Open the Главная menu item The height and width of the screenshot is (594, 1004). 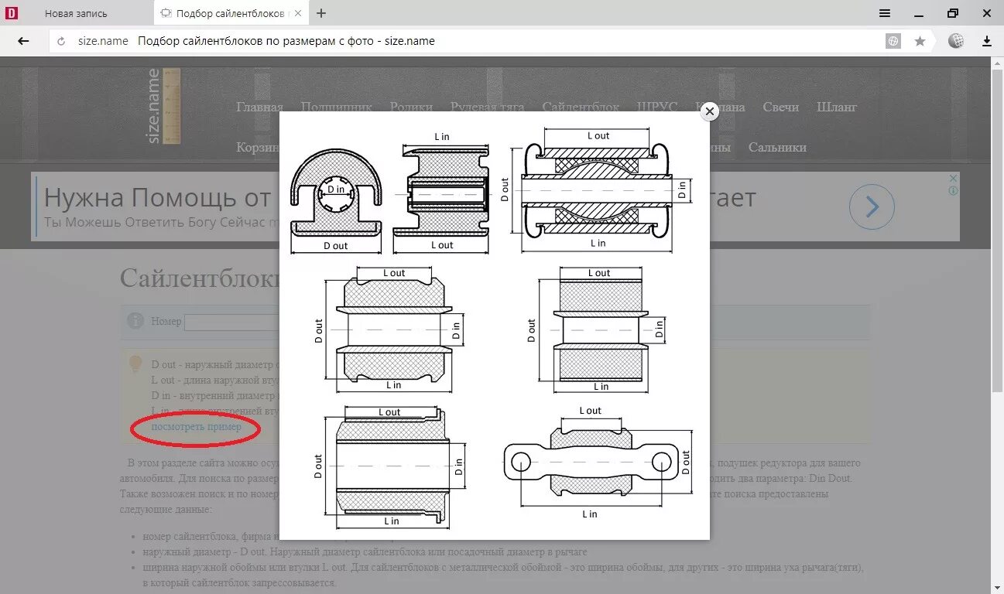tap(259, 108)
